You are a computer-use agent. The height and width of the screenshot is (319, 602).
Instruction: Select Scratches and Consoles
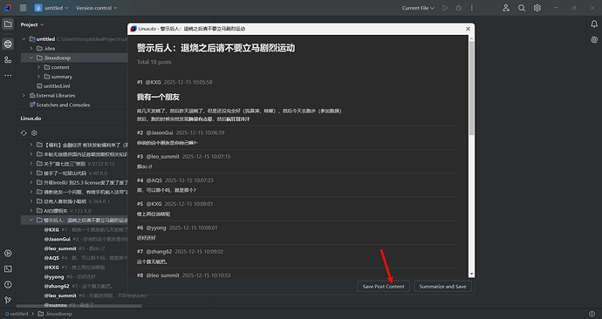click(x=60, y=105)
